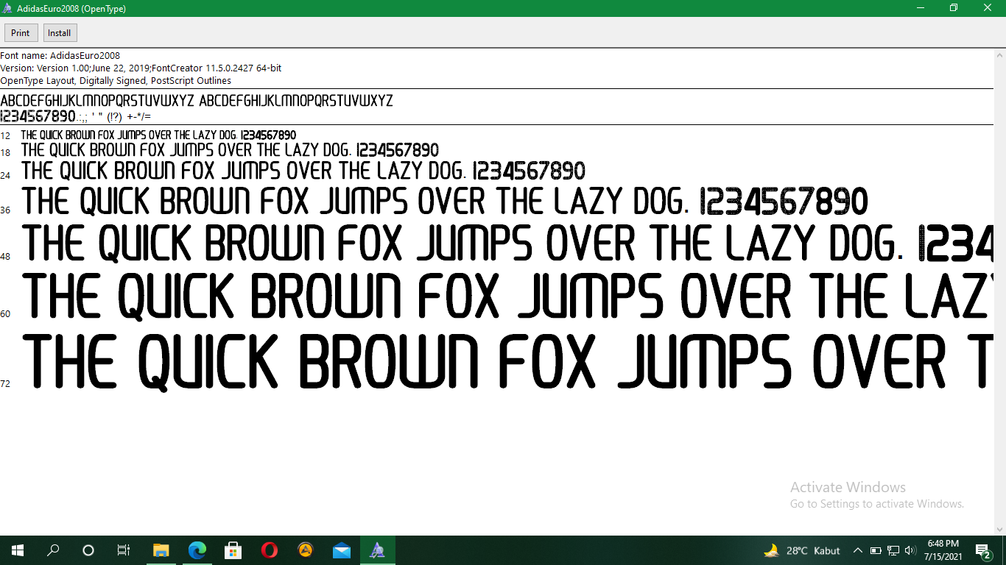The height and width of the screenshot is (565, 1006).
Task: Open Mail app from taskbar
Action: [341, 550]
